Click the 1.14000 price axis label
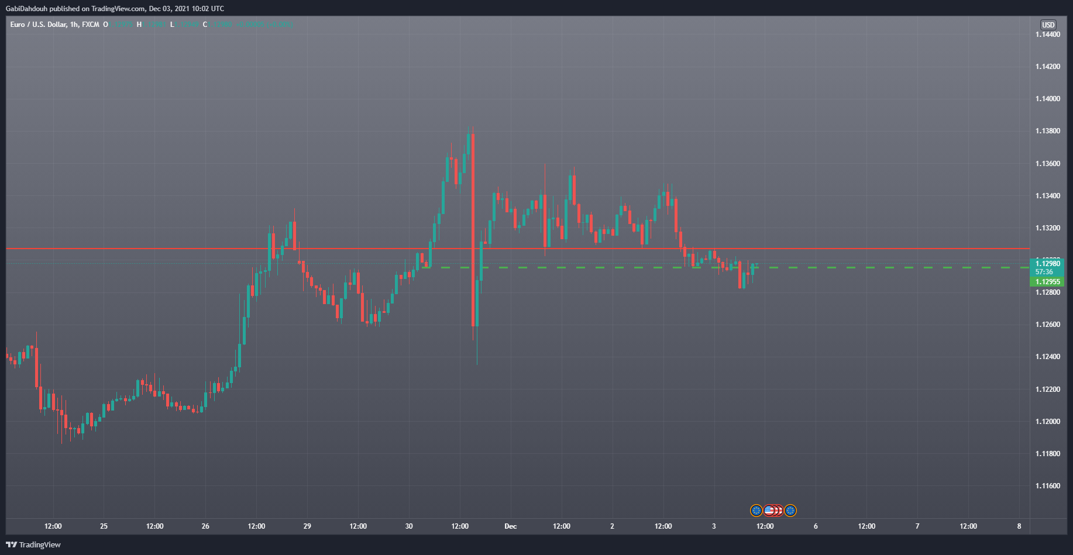The height and width of the screenshot is (555, 1073). coord(1047,99)
